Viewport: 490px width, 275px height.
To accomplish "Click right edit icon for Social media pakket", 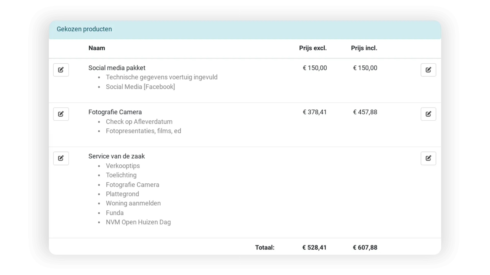I will (428, 70).
